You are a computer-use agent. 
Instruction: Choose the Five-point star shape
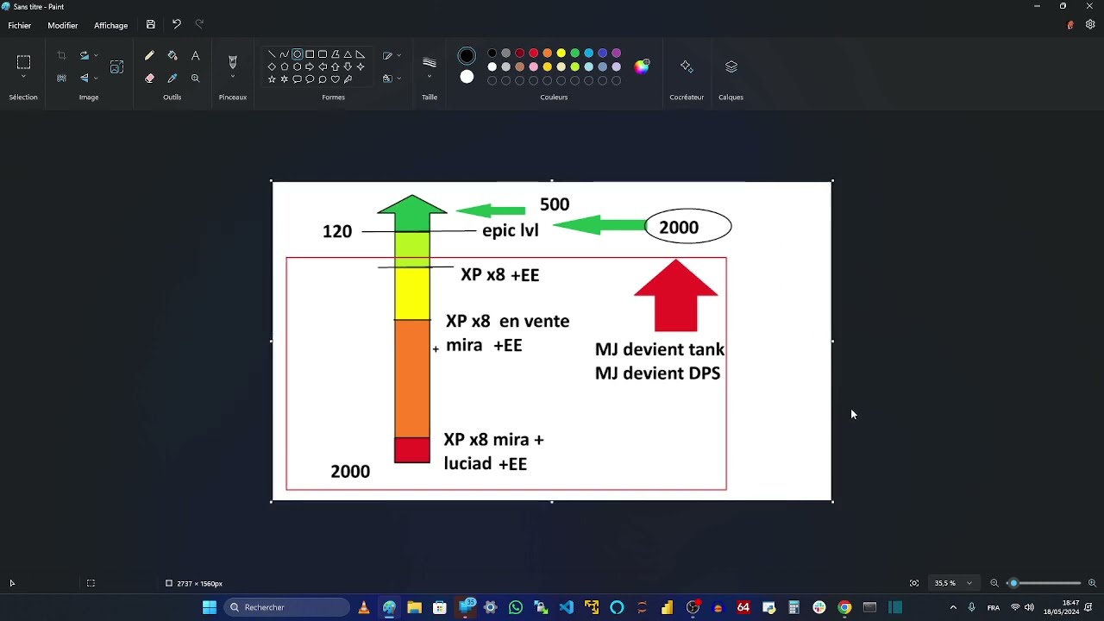pos(272,78)
